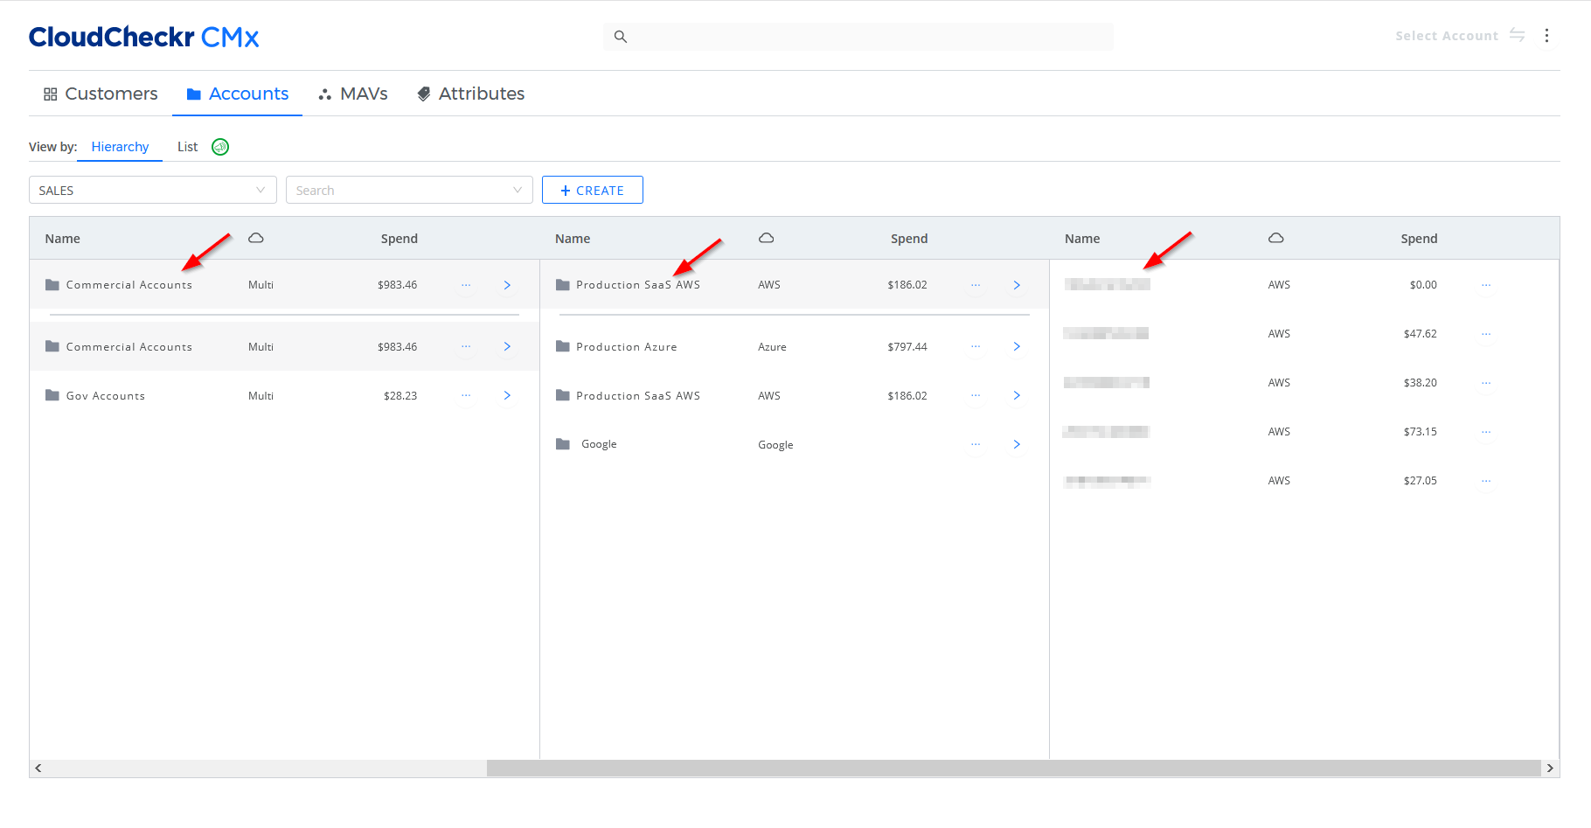Screen dimensions: 1591x828
Task: Expand top Production SaaS AWS chevron
Action: [x=1017, y=285]
